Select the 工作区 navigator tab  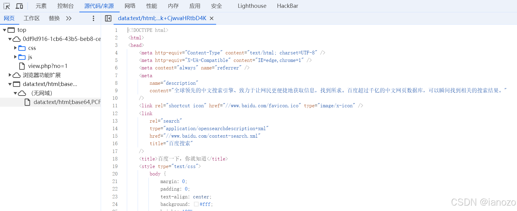click(x=32, y=18)
